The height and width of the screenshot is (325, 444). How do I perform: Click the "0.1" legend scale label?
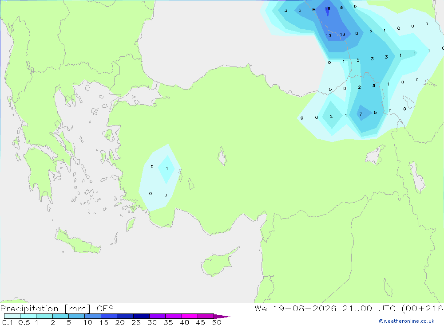(x=8, y=322)
